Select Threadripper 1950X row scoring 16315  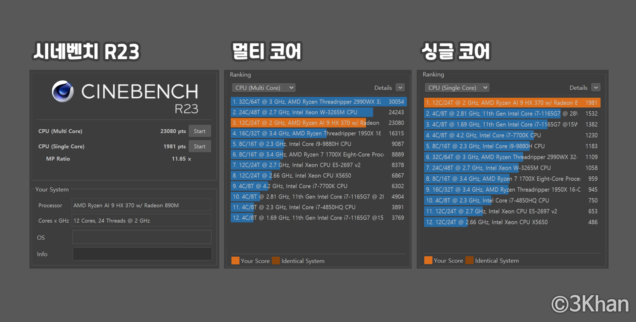(x=318, y=133)
